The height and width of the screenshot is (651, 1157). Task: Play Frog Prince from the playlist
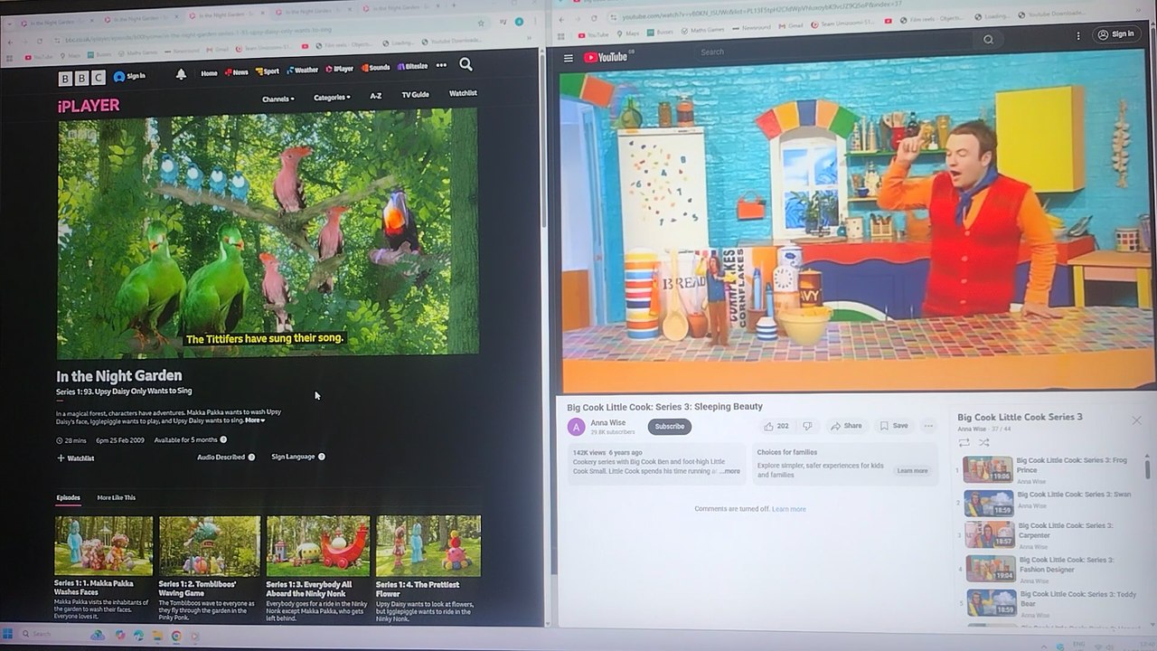click(1049, 469)
